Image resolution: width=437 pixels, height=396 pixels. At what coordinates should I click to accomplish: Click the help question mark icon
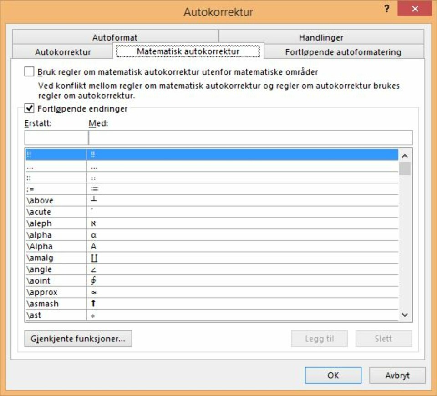387,10
